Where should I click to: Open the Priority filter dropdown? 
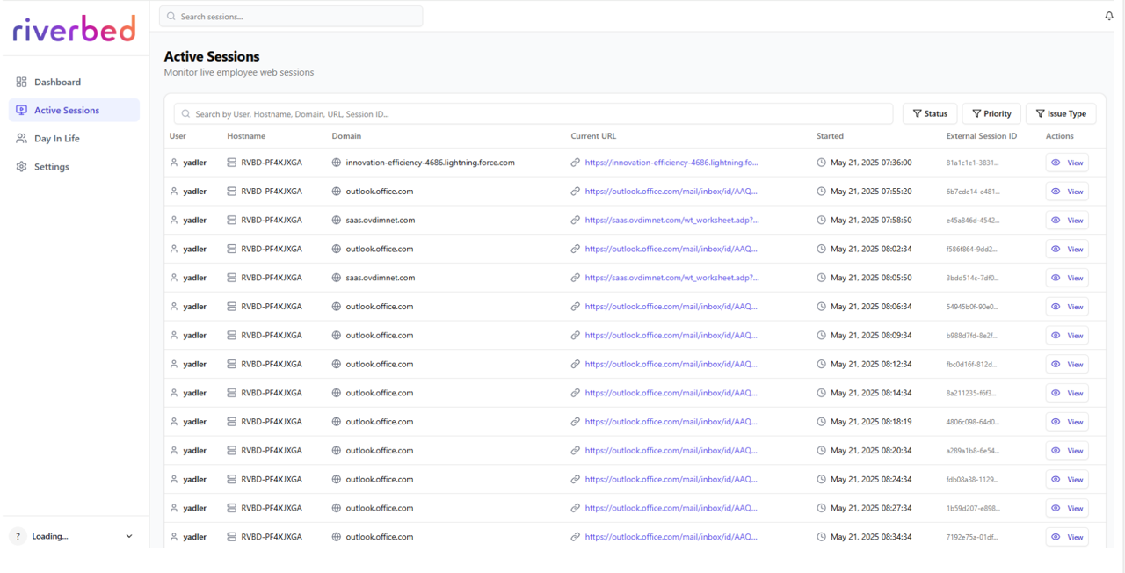991,113
